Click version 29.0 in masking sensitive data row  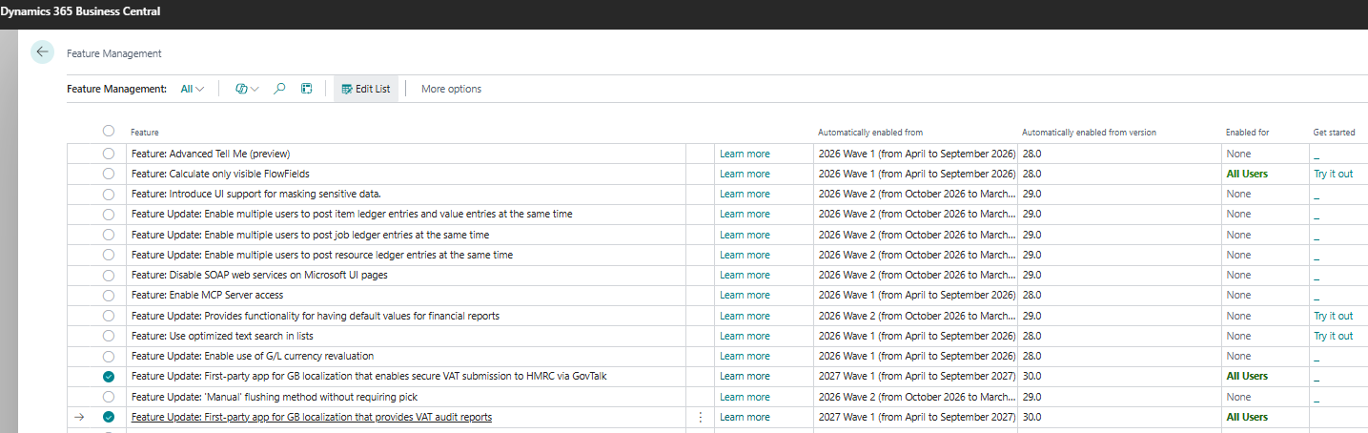click(x=1031, y=194)
